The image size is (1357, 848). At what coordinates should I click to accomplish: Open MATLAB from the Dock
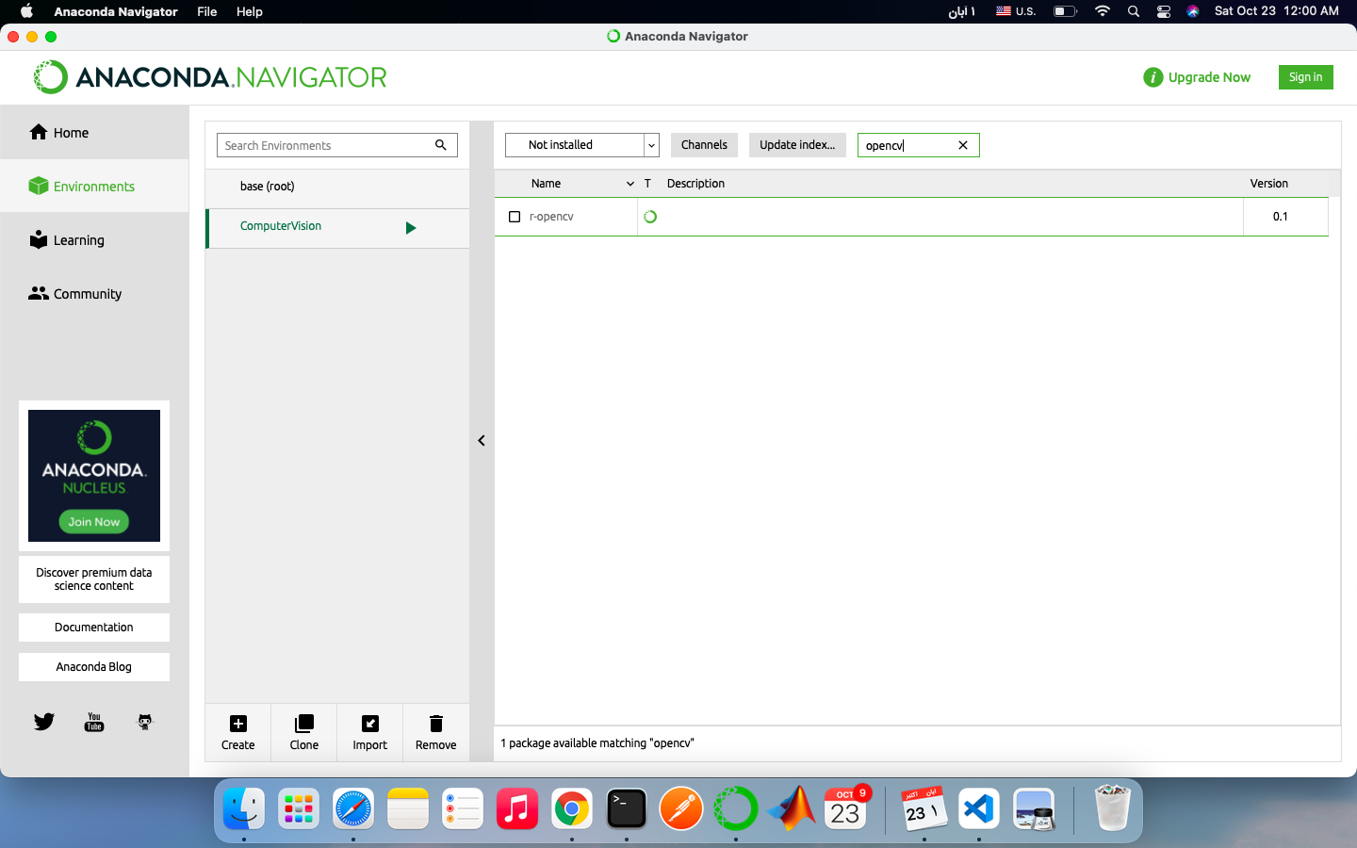click(791, 808)
